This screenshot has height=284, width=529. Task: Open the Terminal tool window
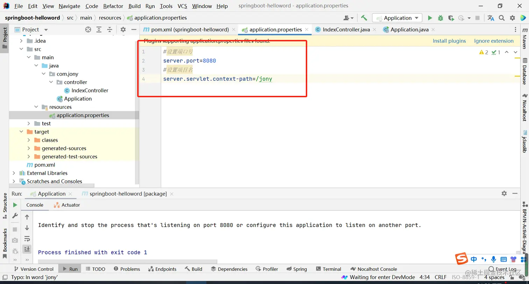coord(328,269)
